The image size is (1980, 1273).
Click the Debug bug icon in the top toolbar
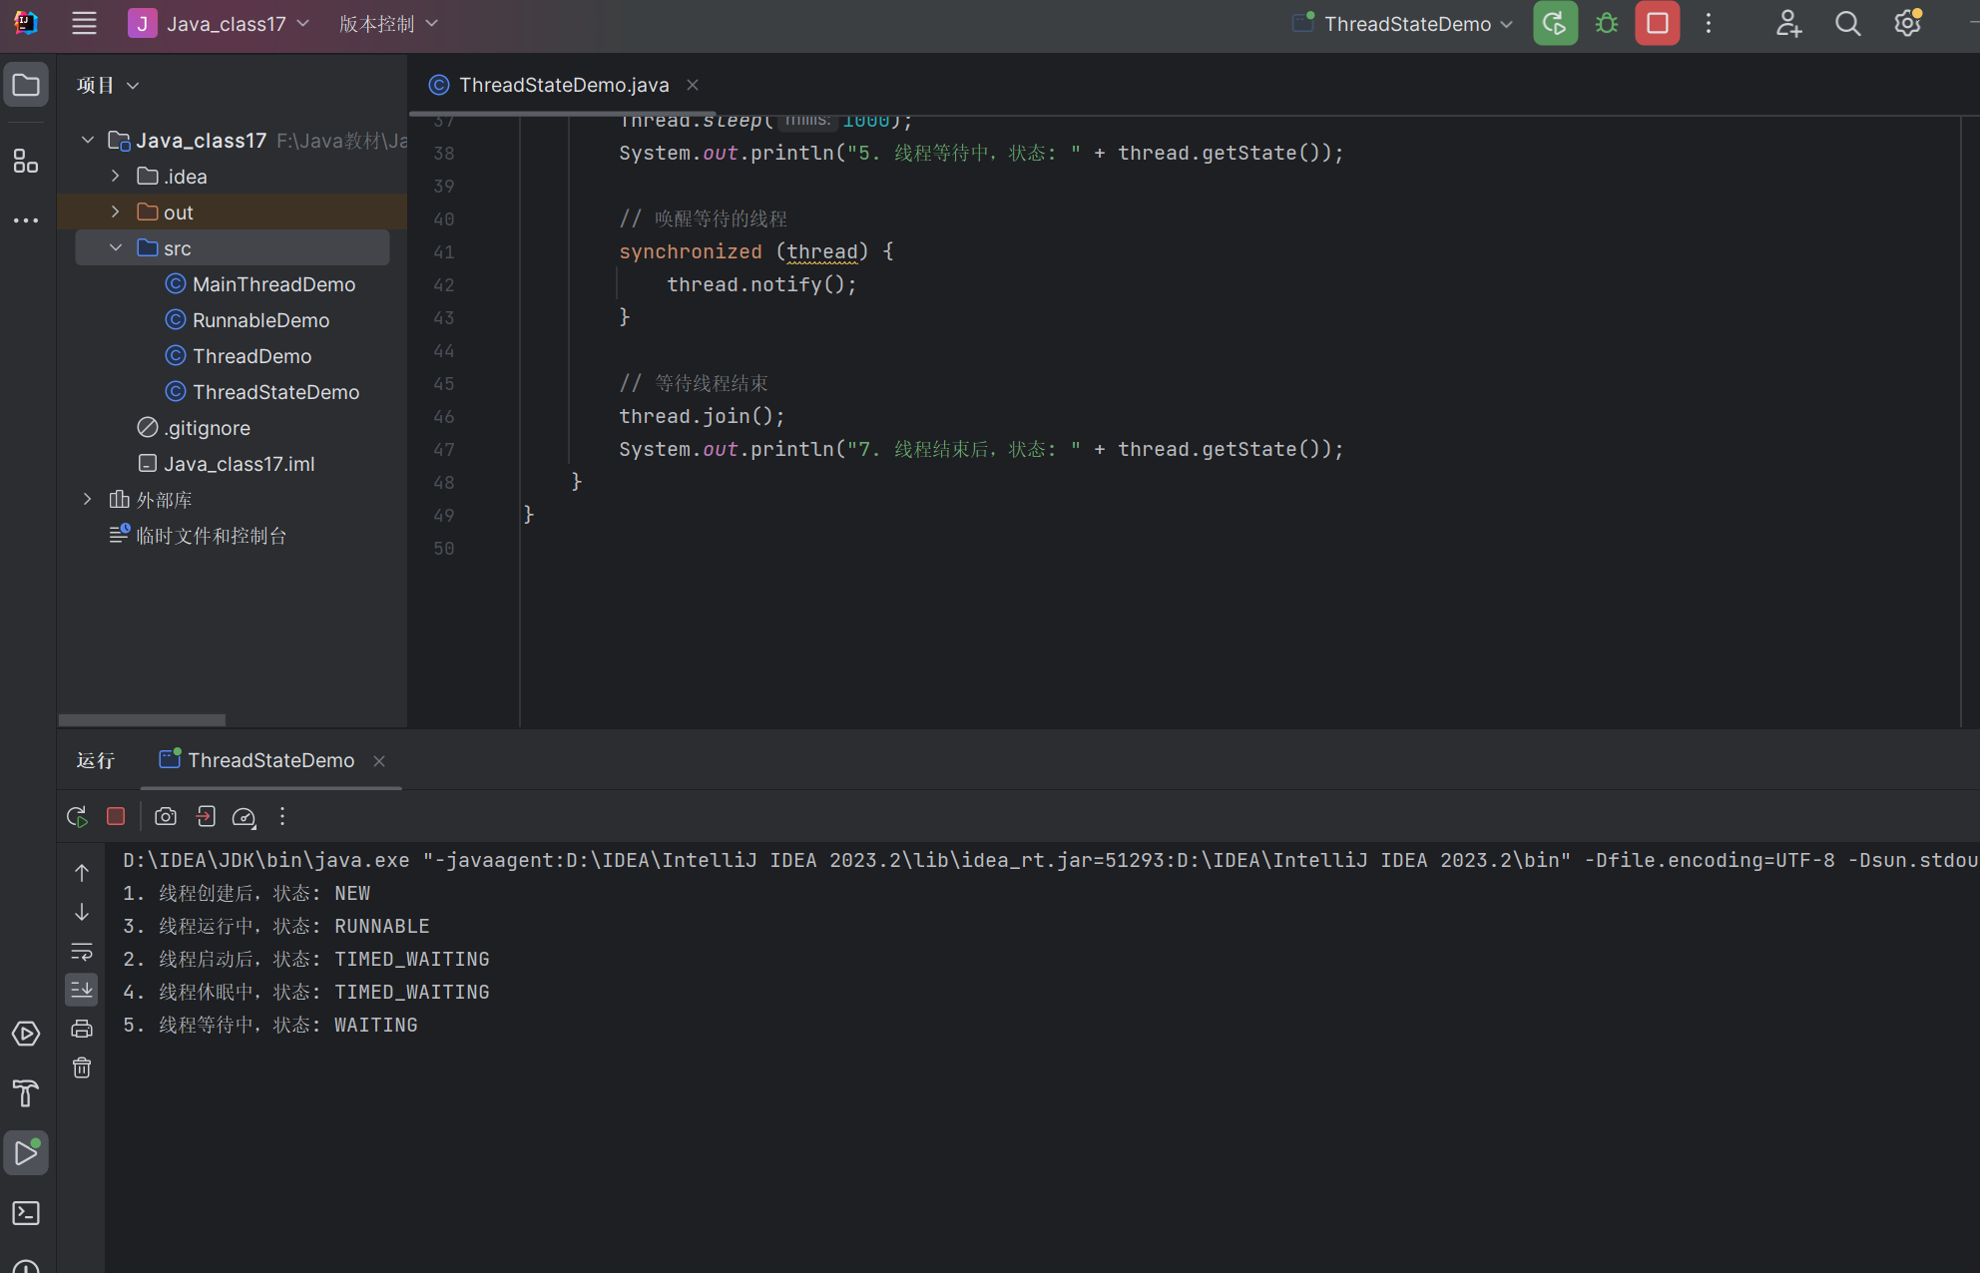click(1606, 24)
